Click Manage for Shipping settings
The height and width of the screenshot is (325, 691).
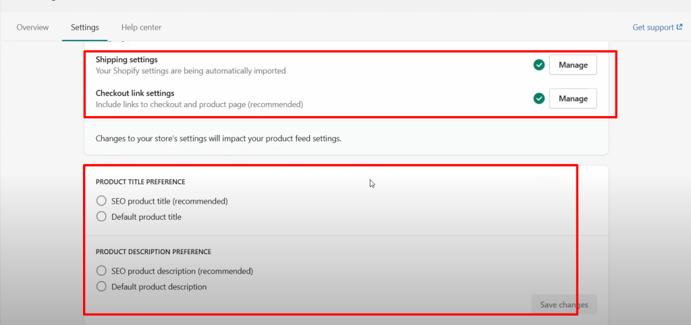(573, 65)
